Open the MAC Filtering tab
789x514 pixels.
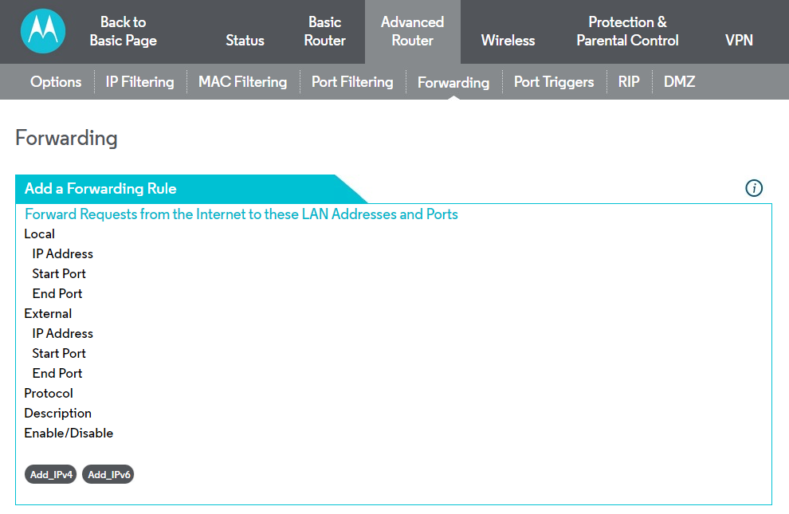(242, 82)
